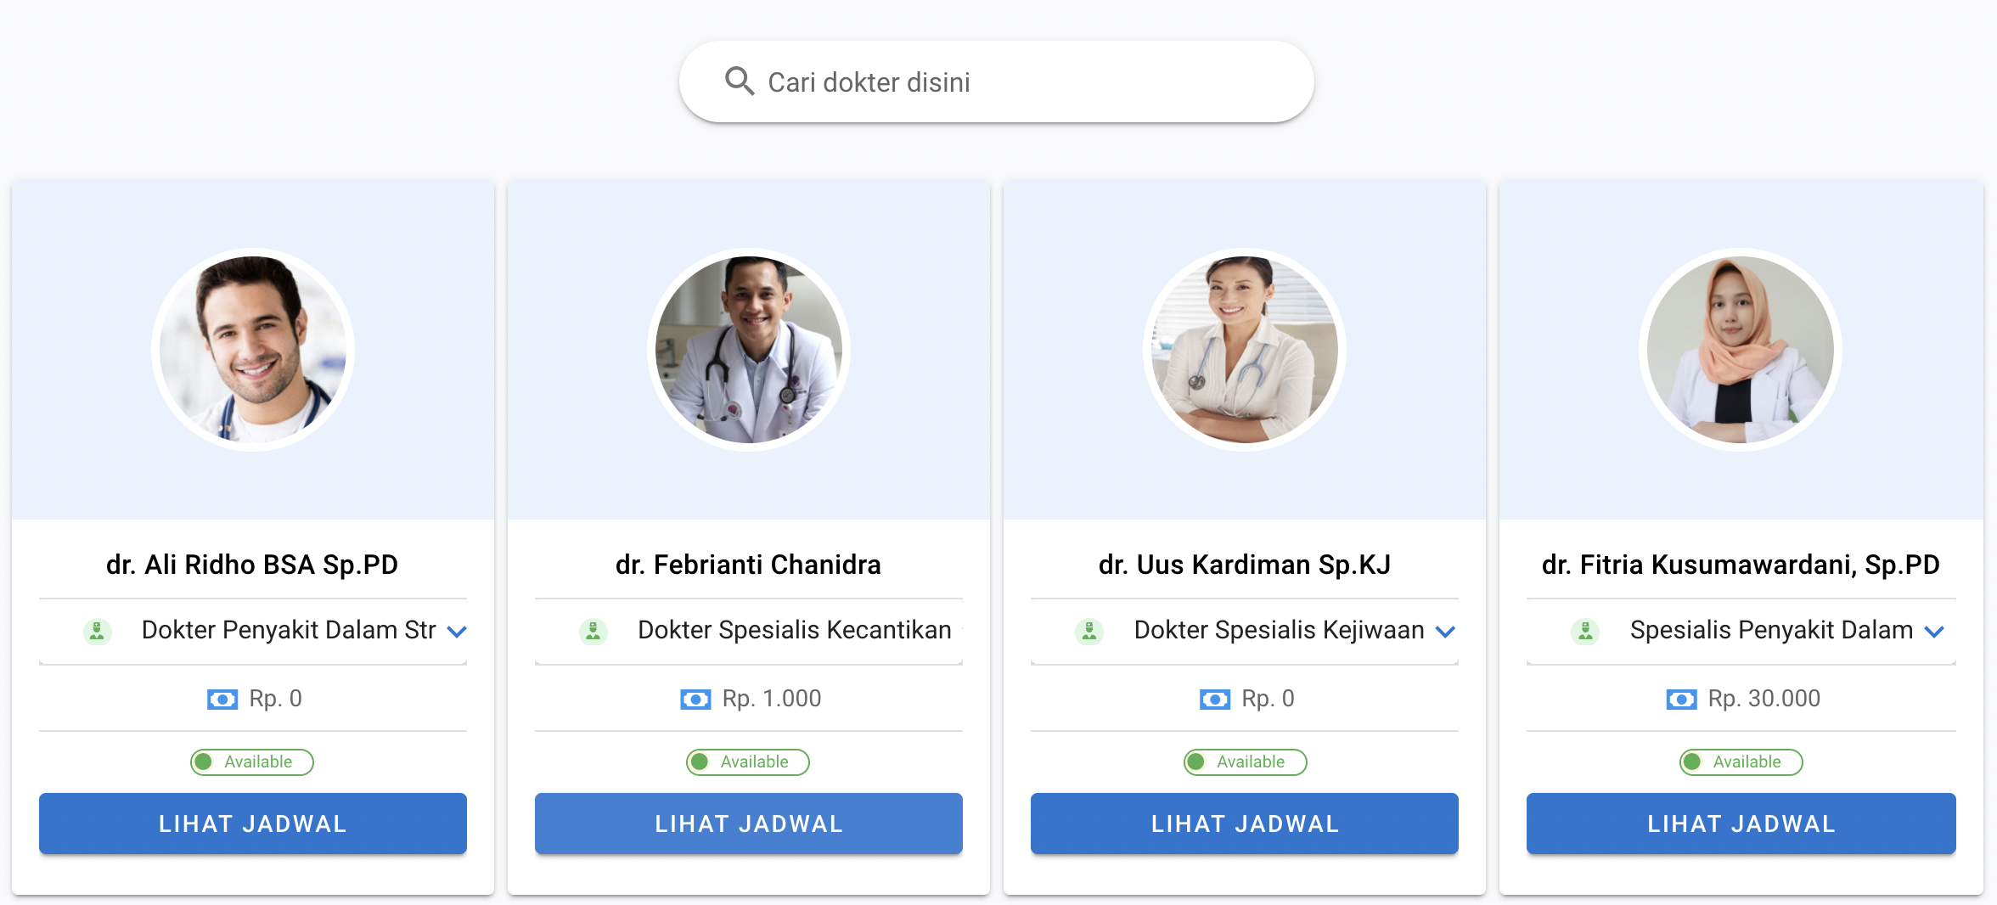Toggle Available status for dr. Fitria Kusumawardani
The image size is (1997, 905).
coord(1740,762)
